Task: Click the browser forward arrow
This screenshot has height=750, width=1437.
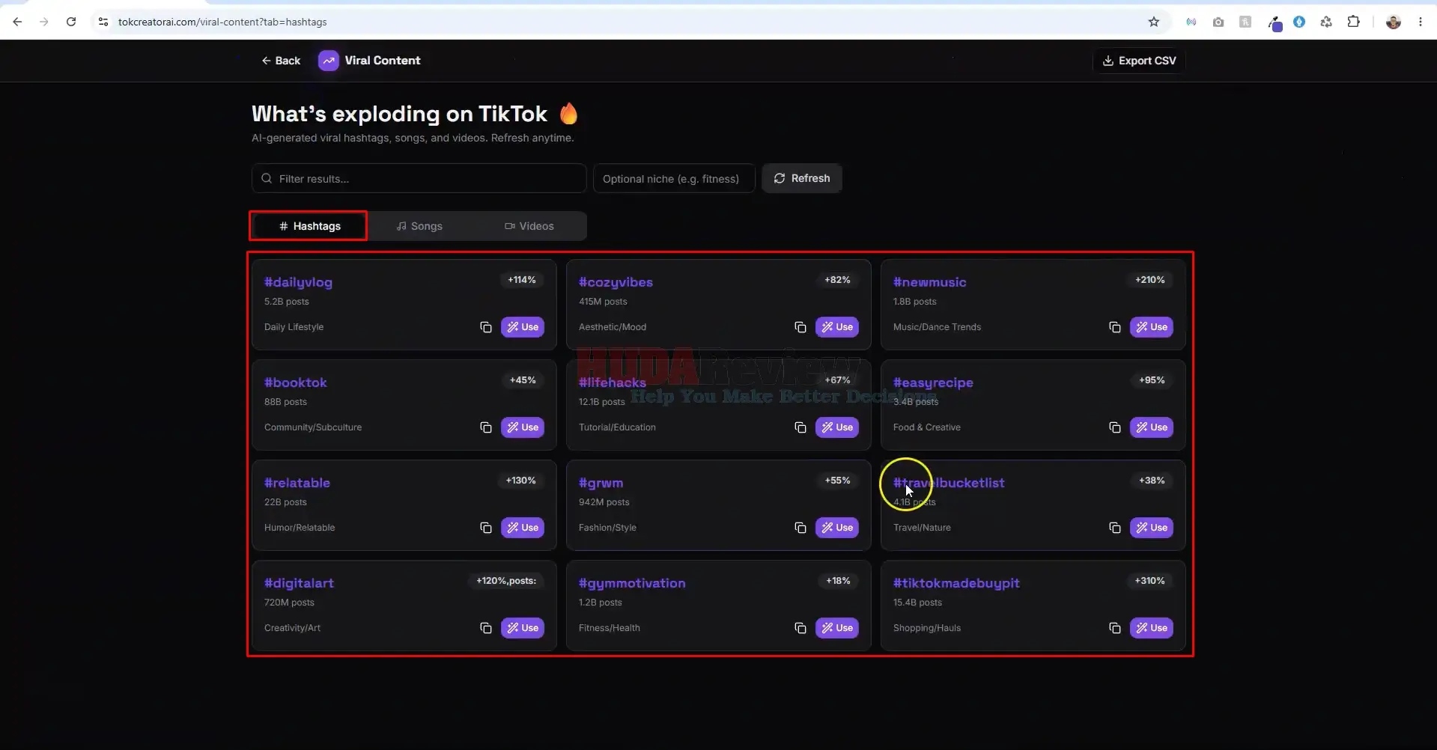Action: click(x=44, y=22)
